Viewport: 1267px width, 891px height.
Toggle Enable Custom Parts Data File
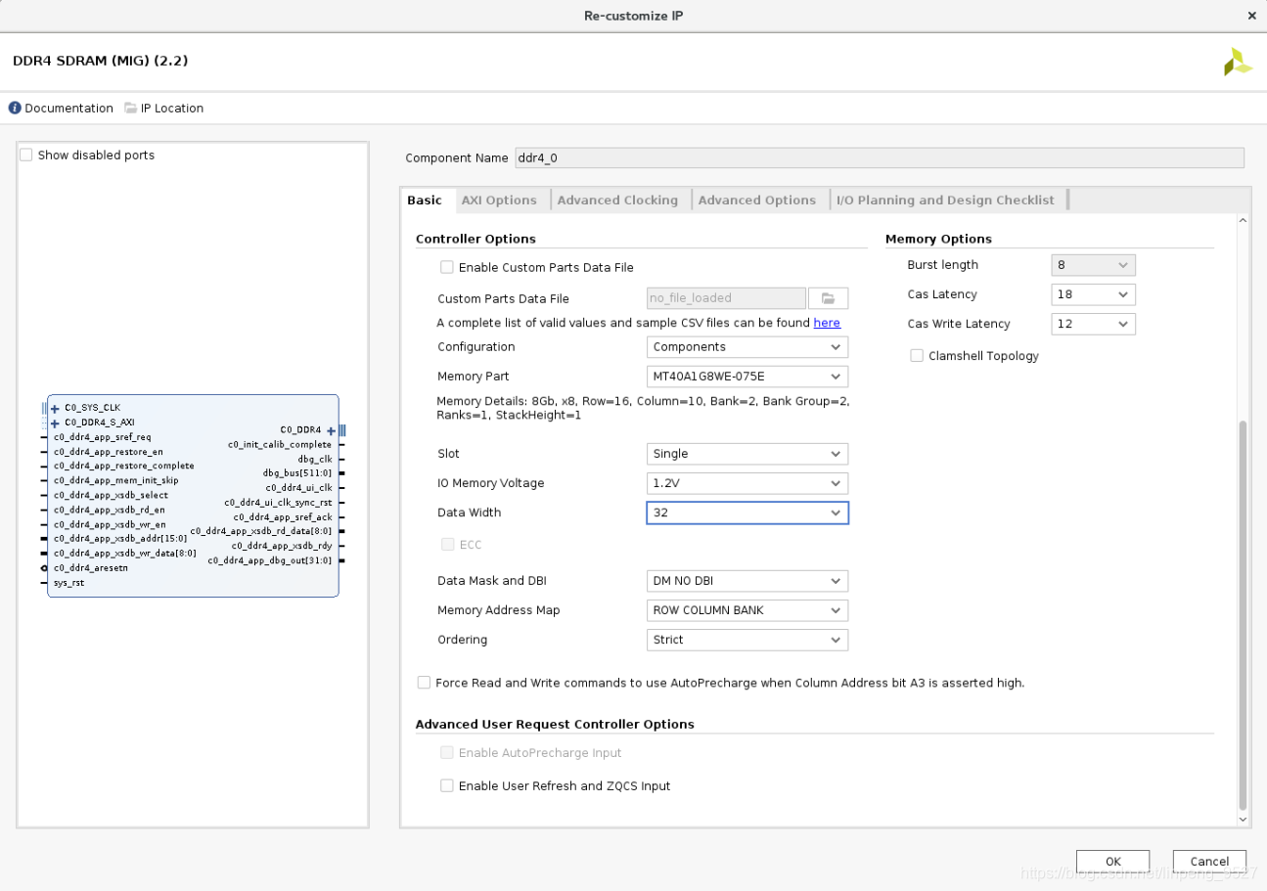[x=447, y=267]
